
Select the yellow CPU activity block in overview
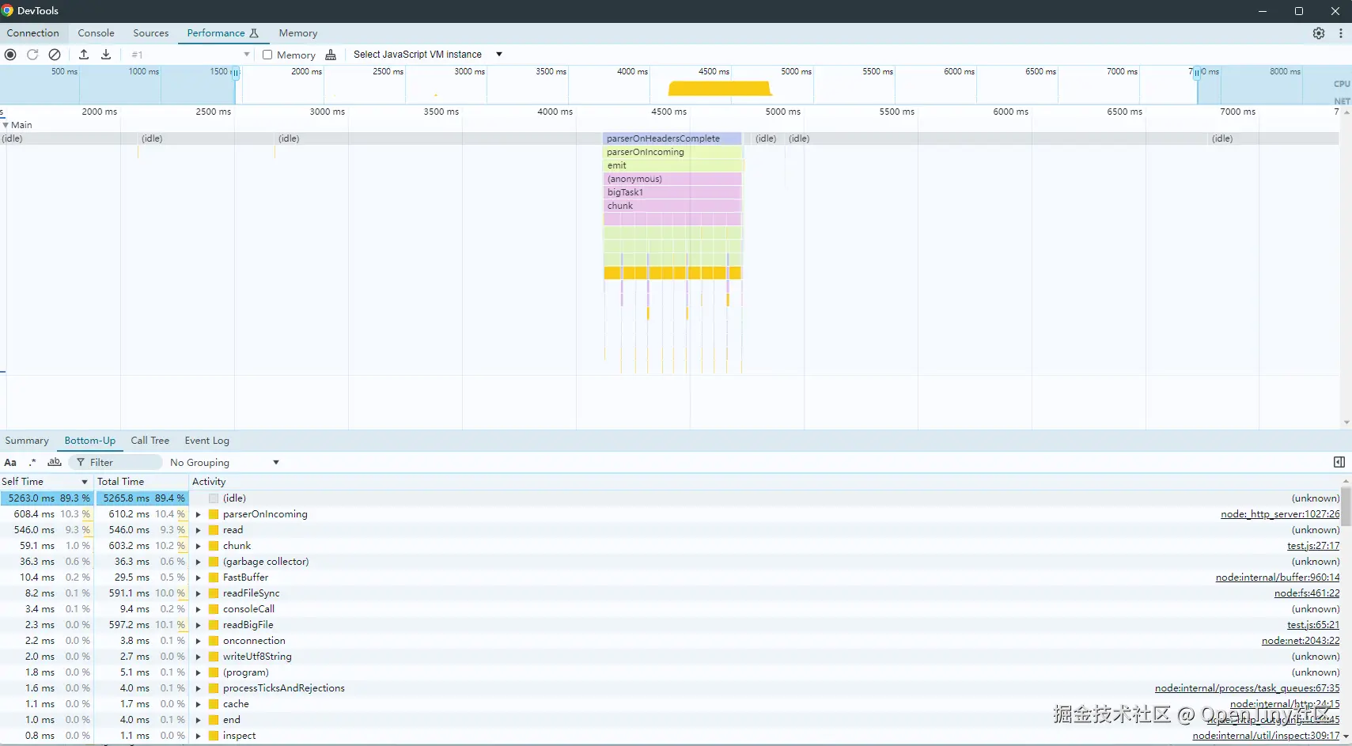720,89
